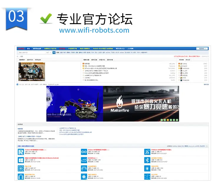This screenshot has width=221, height=190.
Task: Open the robot car icon in bottom-left board
Action: point(21,177)
